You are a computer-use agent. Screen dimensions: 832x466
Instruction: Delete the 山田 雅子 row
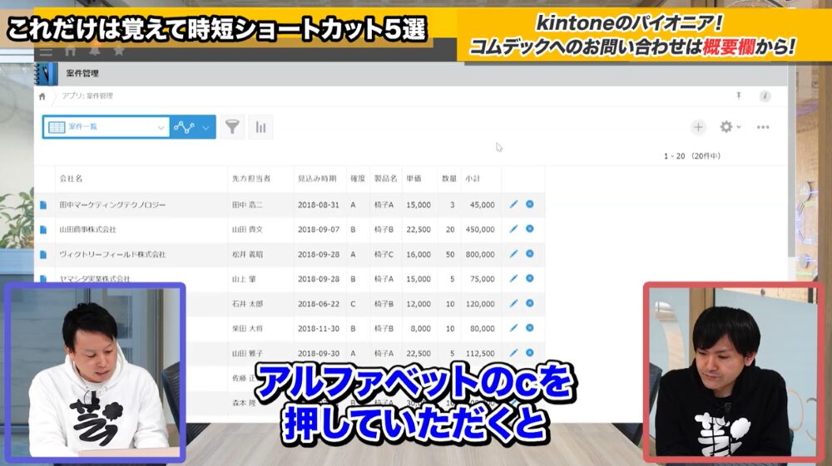pyautogui.click(x=529, y=353)
